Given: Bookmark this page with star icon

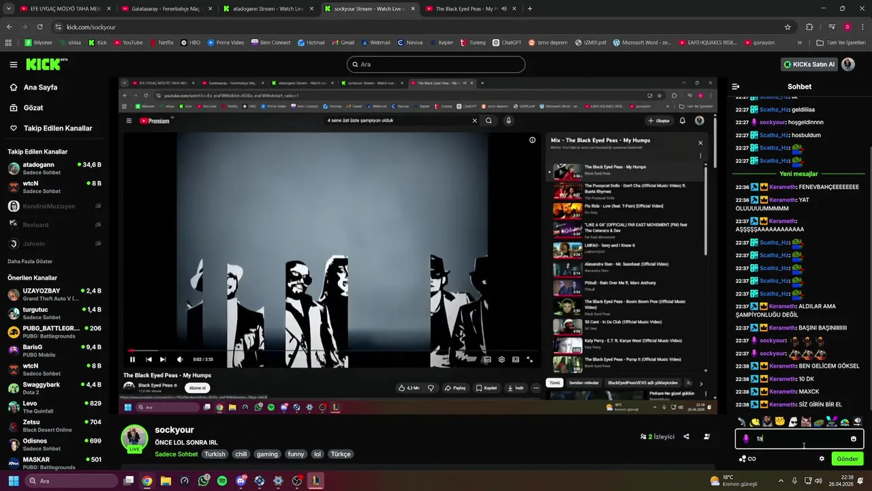Looking at the screenshot, I should pyautogui.click(x=788, y=27).
